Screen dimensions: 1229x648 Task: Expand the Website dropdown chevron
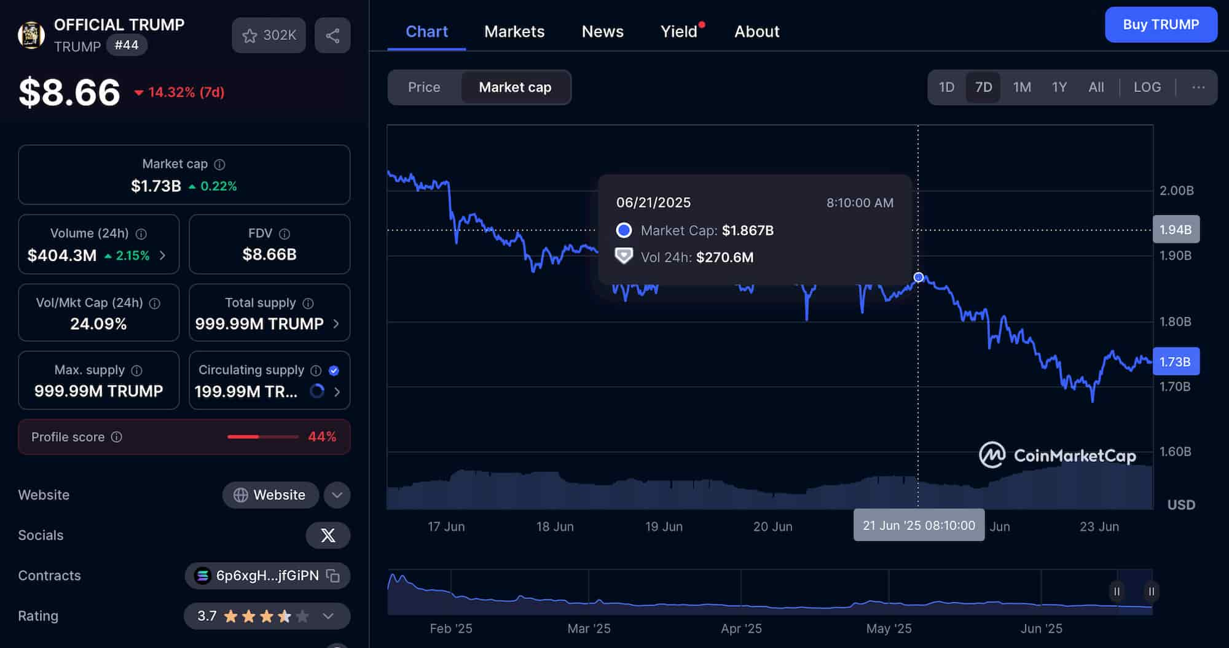tap(337, 495)
